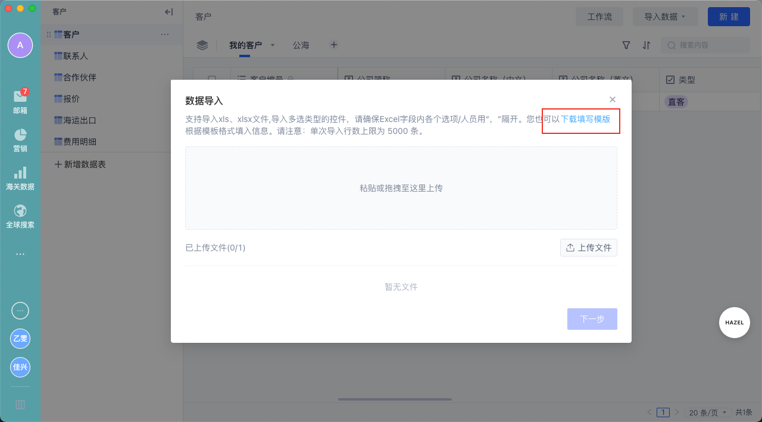Viewport: 762px width, 422px height.
Task: Open the 20 条/页 page size dropdown
Action: click(x=708, y=412)
